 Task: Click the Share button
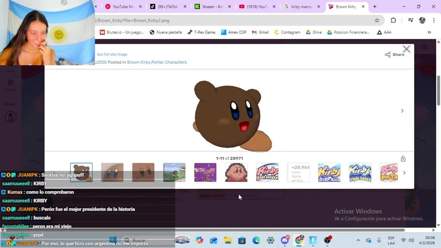pyautogui.click(x=394, y=54)
